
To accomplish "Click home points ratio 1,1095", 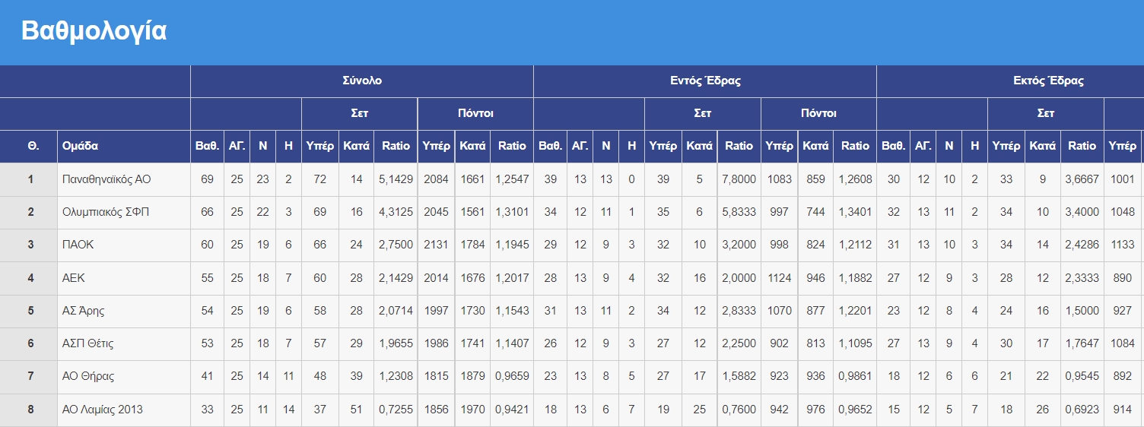I will (x=855, y=343).
